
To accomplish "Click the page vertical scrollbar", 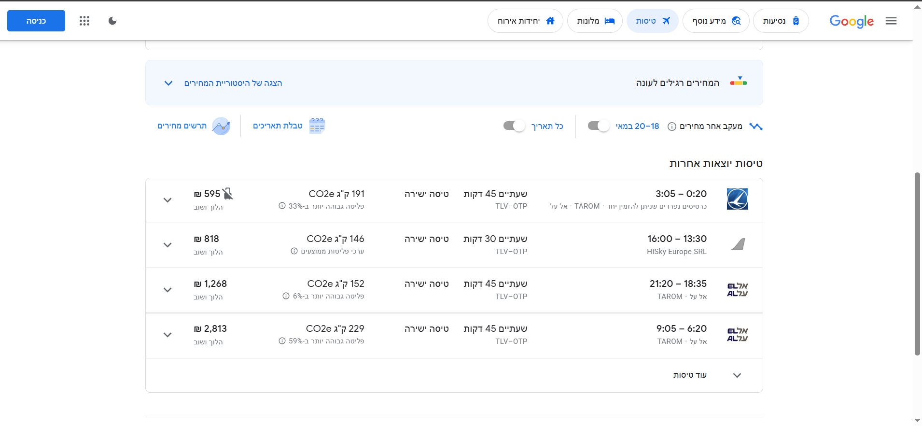I will (x=917, y=264).
